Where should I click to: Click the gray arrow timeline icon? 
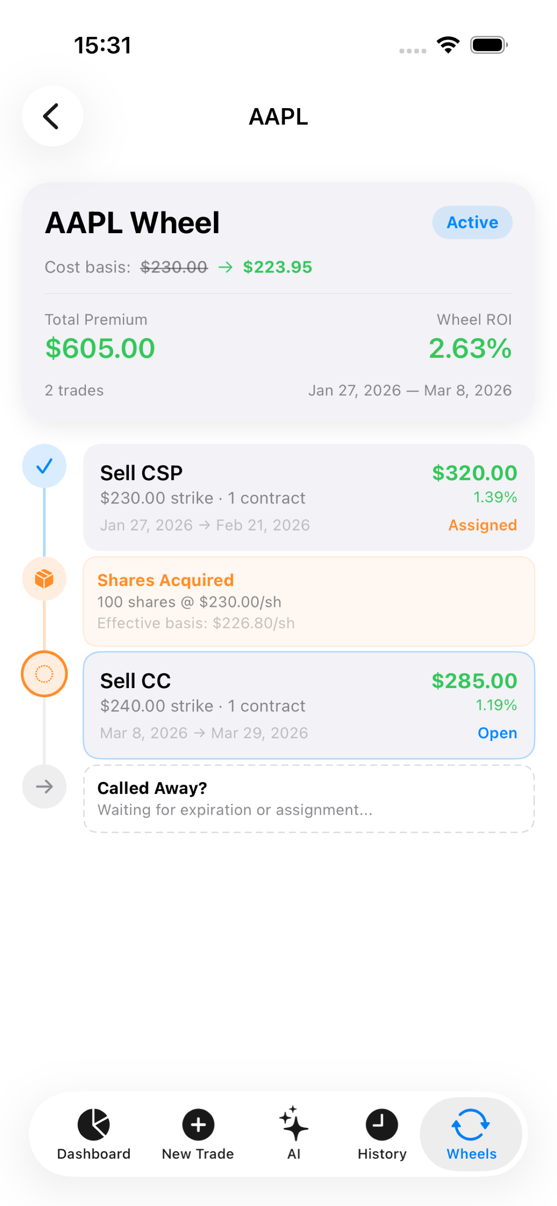(44, 787)
